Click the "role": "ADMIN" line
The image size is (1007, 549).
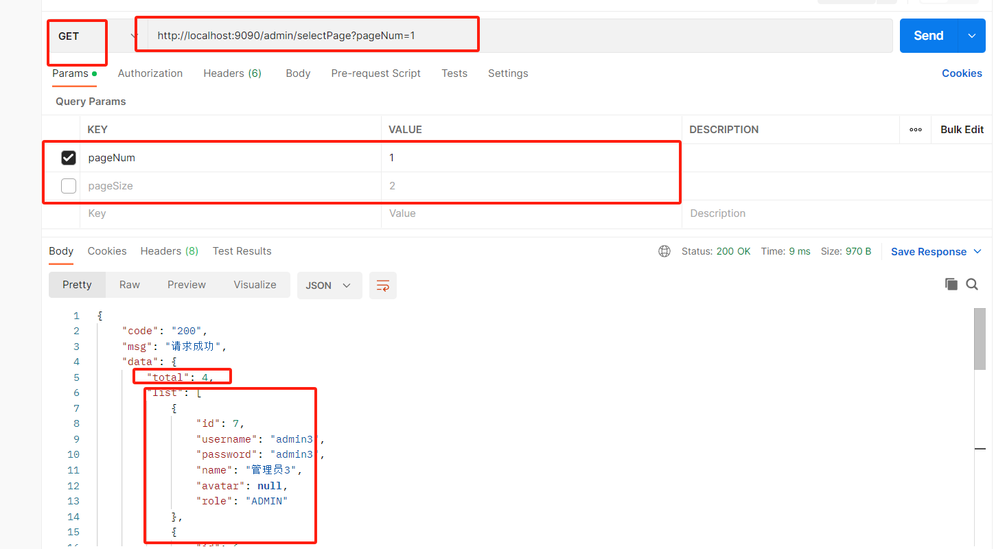click(242, 501)
